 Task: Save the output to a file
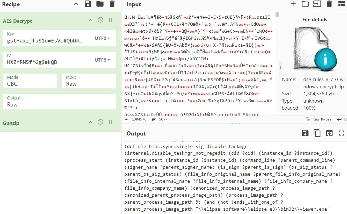(305, 133)
